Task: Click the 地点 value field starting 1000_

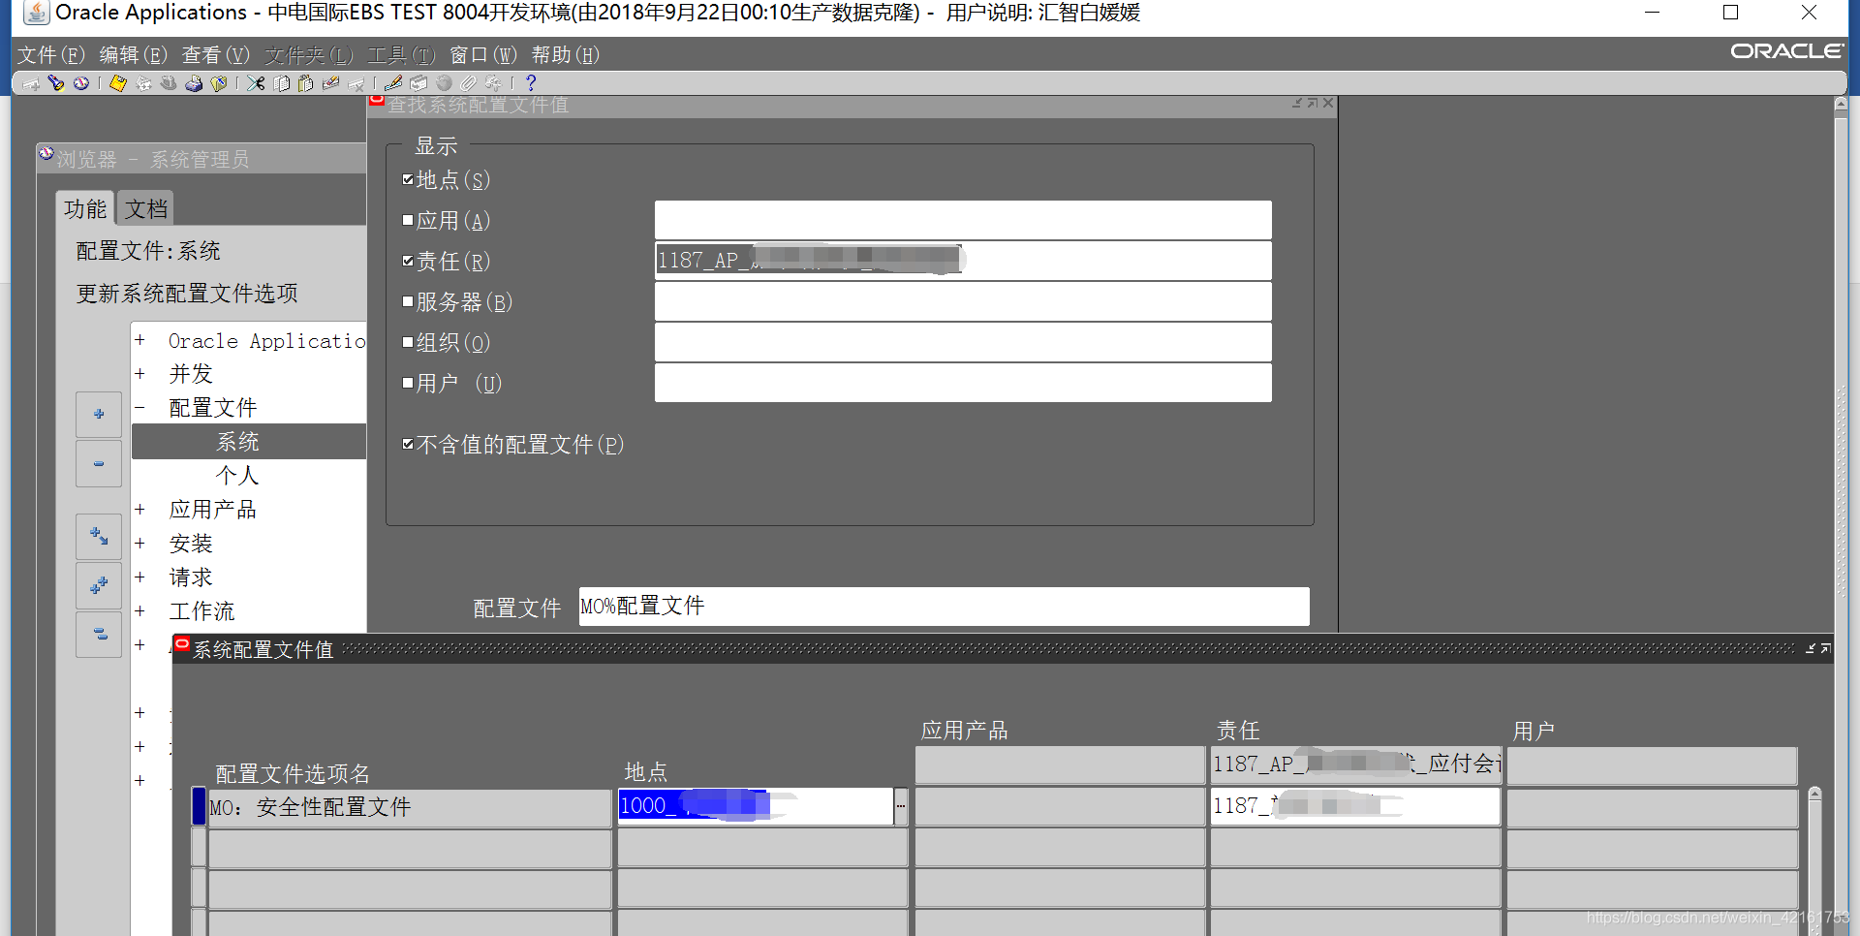Action: click(x=756, y=806)
